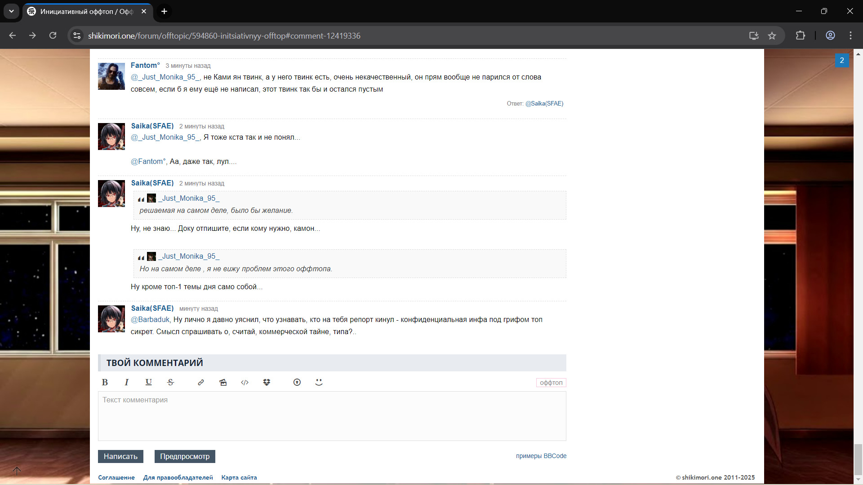Toggle bold formatting in comment editor
Screen dimensions: 863x485
pos(105,382)
